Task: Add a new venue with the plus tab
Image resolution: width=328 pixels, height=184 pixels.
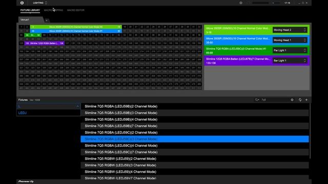Action: point(47,20)
